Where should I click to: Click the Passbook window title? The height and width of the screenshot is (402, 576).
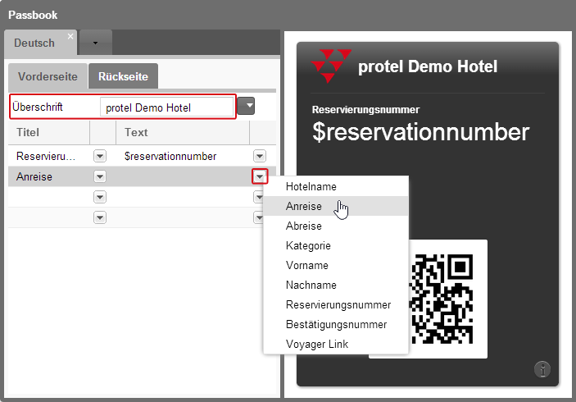[33, 15]
